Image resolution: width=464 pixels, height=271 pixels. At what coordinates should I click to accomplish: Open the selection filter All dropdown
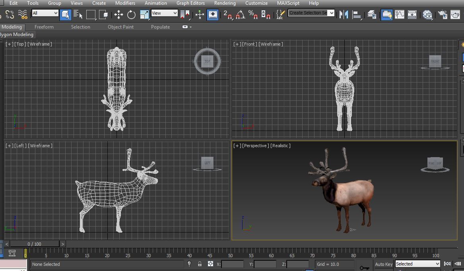click(x=45, y=13)
